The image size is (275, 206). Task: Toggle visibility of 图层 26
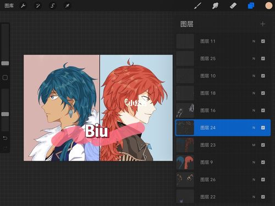(x=263, y=180)
